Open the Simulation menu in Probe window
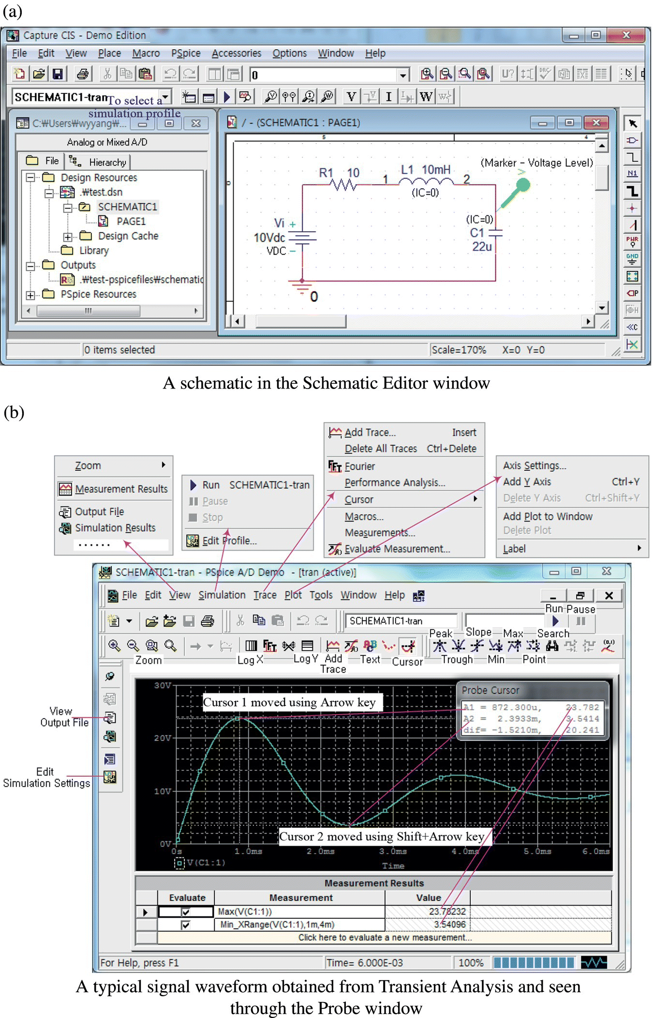This screenshot has width=653, height=1018. [222, 595]
